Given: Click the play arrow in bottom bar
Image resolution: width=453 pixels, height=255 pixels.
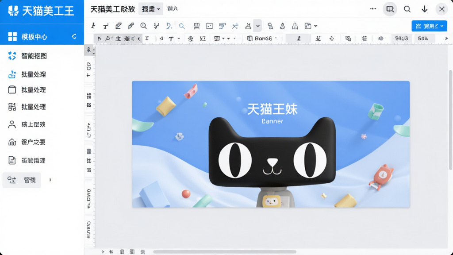Looking at the screenshot, I should [103, 252].
